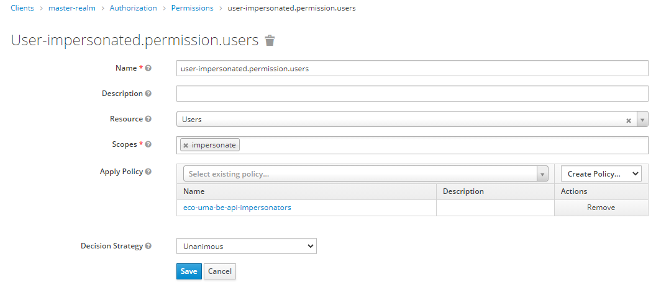Click the Resource help tooltip icon

pos(148,119)
